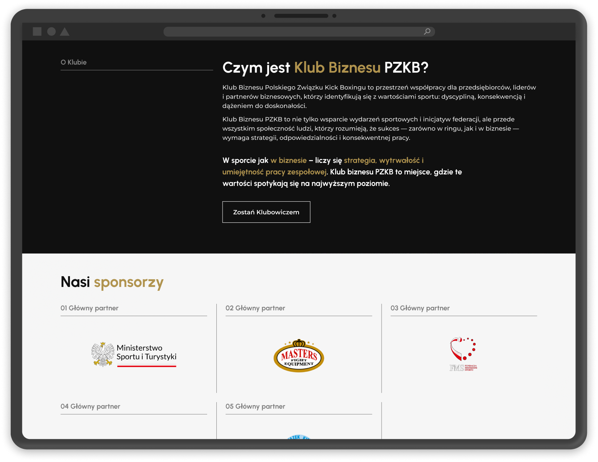The height and width of the screenshot is (462, 598).
Task: Click the triangle icon in browser bar
Action: tap(65, 31)
